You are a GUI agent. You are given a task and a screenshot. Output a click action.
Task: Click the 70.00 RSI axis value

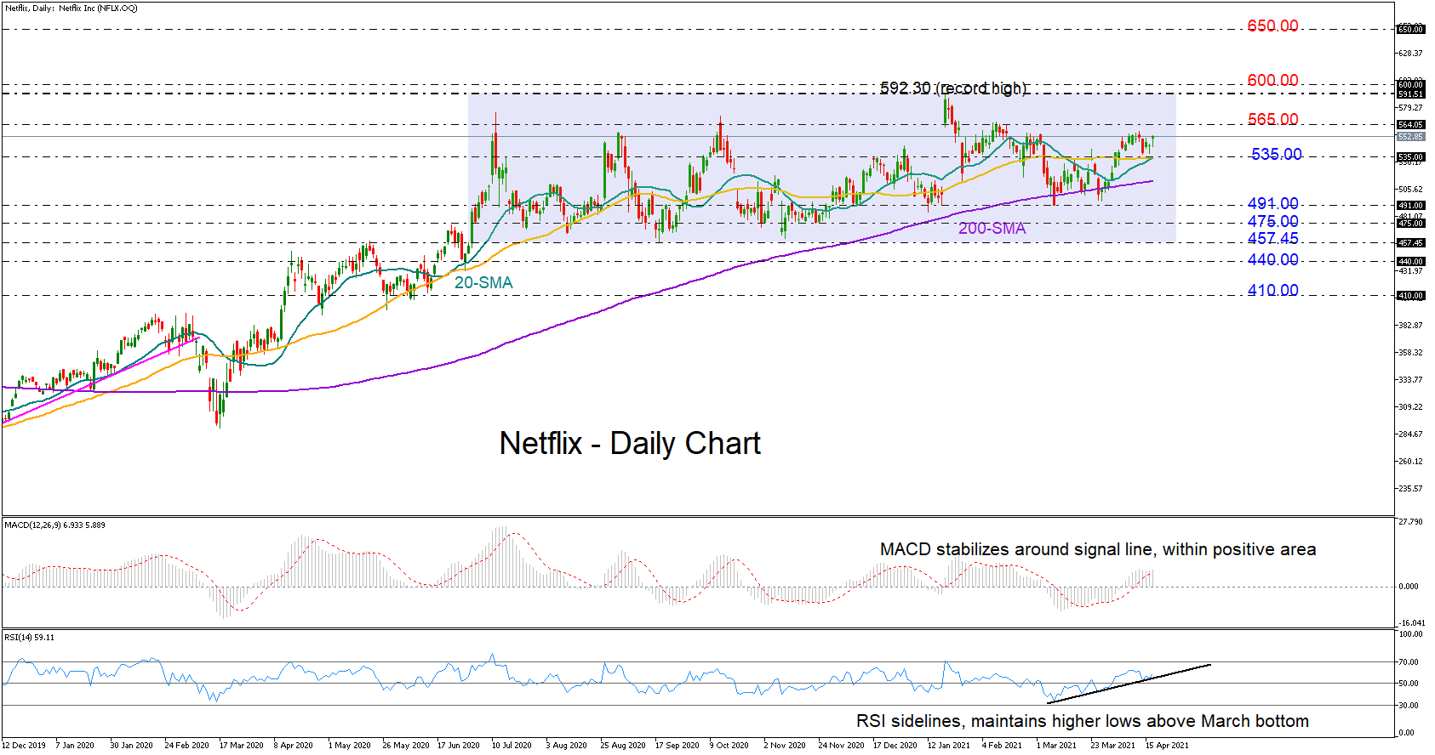1409,662
